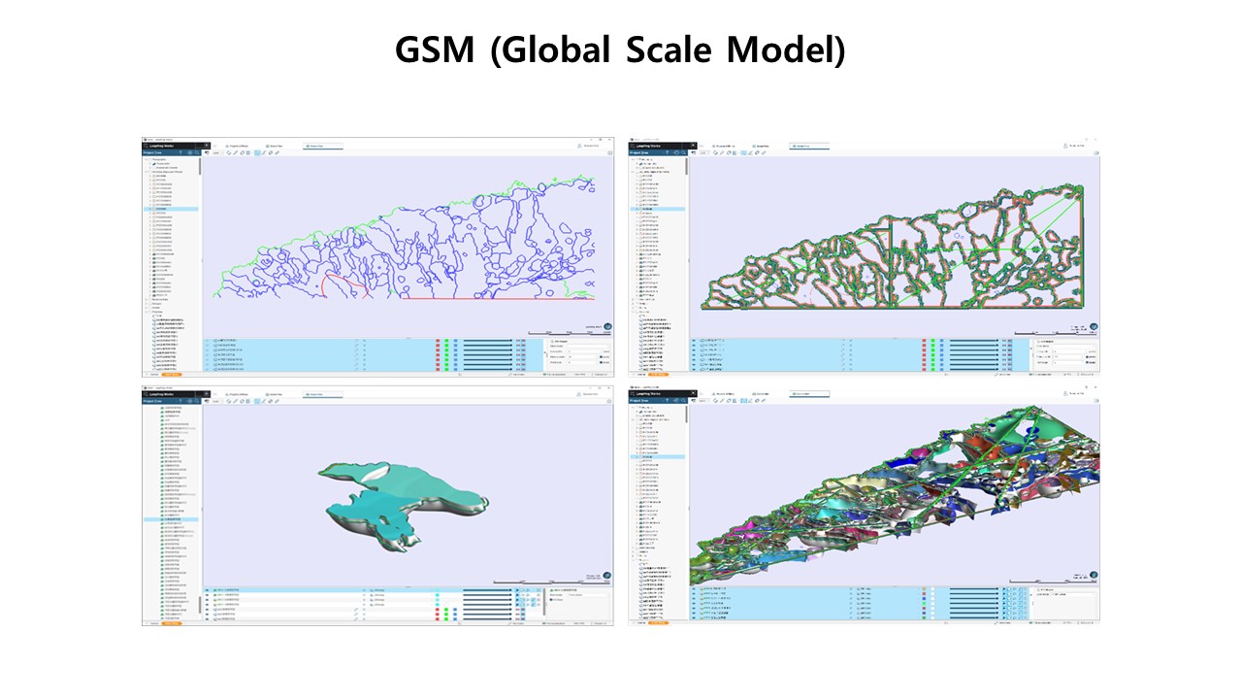Click screenshot icon in orange-green contour window toolbar

pyautogui.click(x=694, y=152)
